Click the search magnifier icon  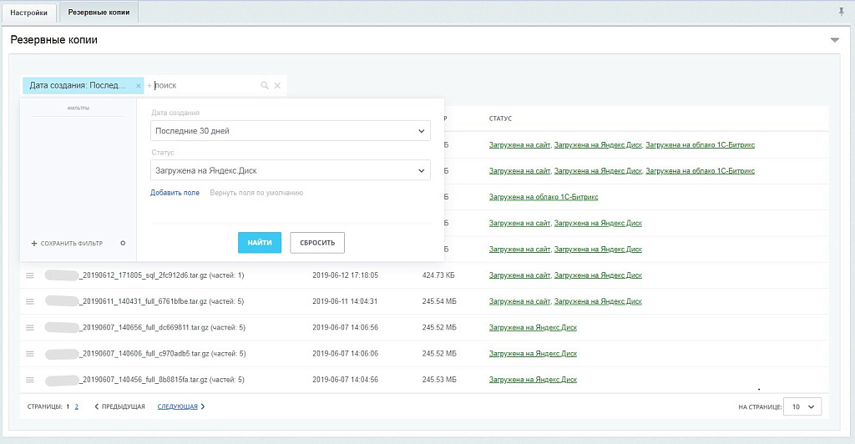(265, 85)
